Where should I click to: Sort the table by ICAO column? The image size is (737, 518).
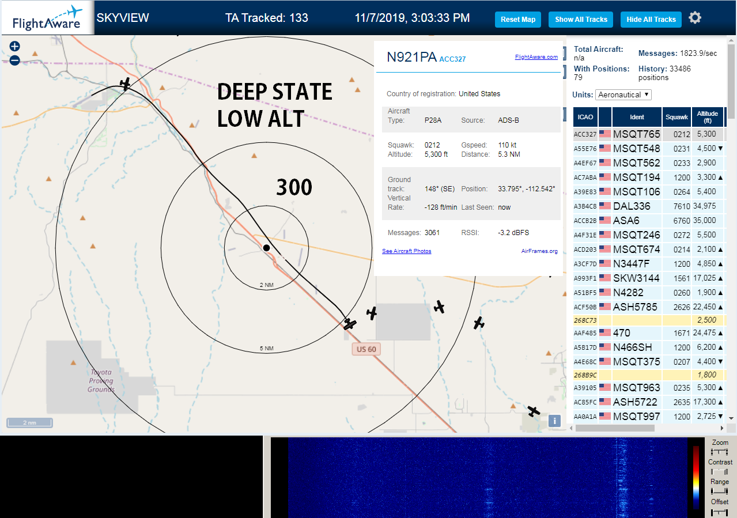click(x=585, y=117)
